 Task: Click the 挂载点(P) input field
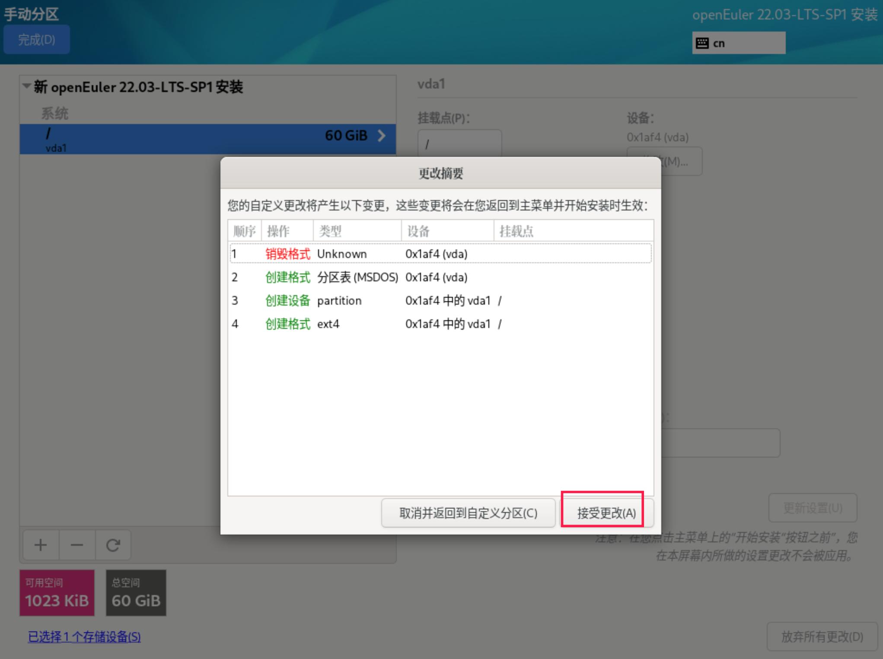tap(459, 143)
